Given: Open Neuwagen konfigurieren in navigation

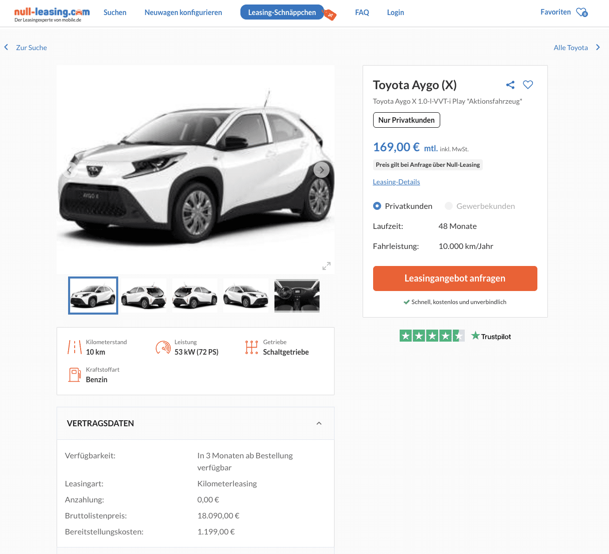Looking at the screenshot, I should [x=183, y=13].
